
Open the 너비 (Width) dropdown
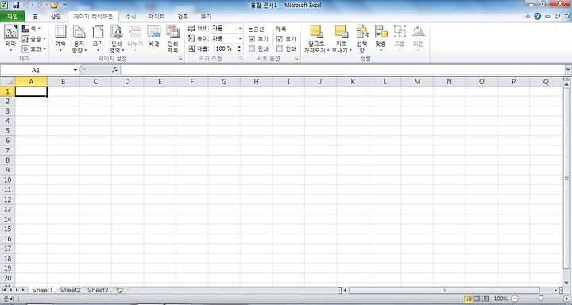pyautogui.click(x=240, y=28)
